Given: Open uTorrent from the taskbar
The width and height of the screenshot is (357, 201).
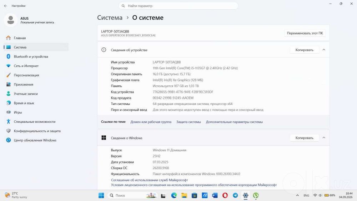Looking at the screenshot, I should point(256,195).
